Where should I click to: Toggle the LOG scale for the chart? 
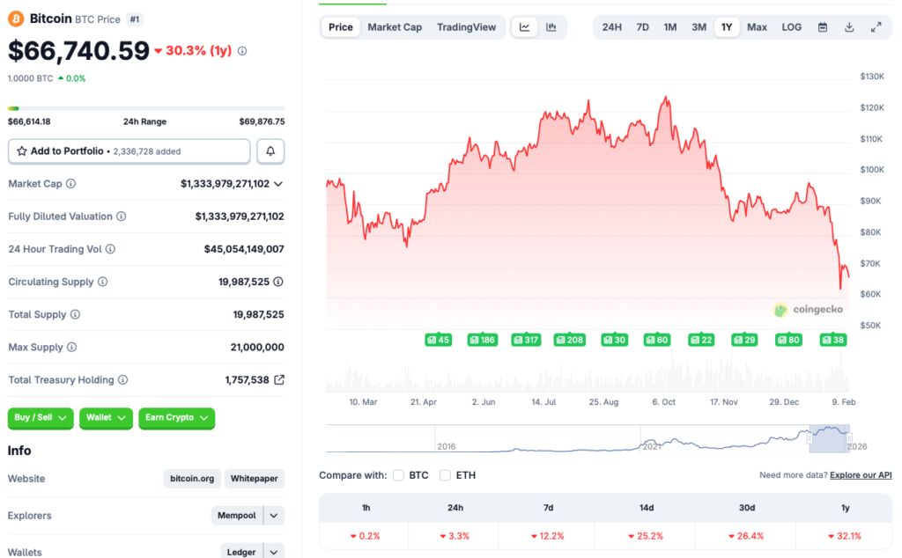click(790, 26)
